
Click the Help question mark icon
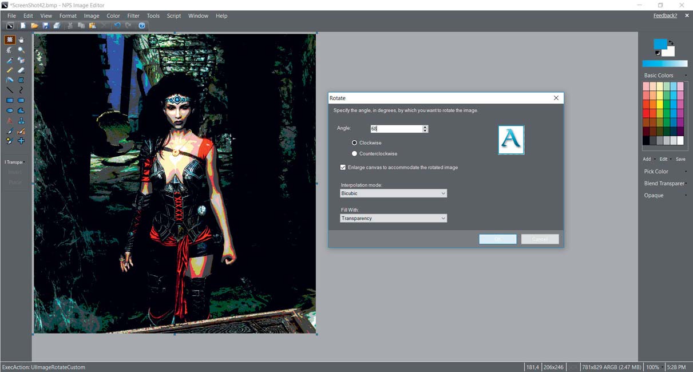[x=142, y=26]
